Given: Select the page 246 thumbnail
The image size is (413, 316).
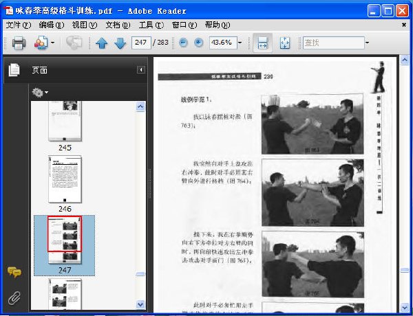Looking at the screenshot, I should coord(65,179).
